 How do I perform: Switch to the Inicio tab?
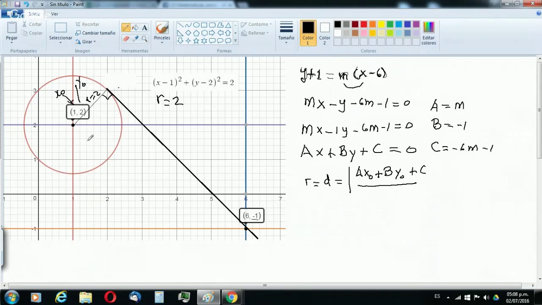(34, 14)
